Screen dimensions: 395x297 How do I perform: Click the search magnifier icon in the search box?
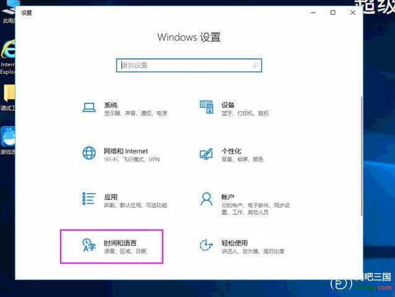[x=255, y=66]
